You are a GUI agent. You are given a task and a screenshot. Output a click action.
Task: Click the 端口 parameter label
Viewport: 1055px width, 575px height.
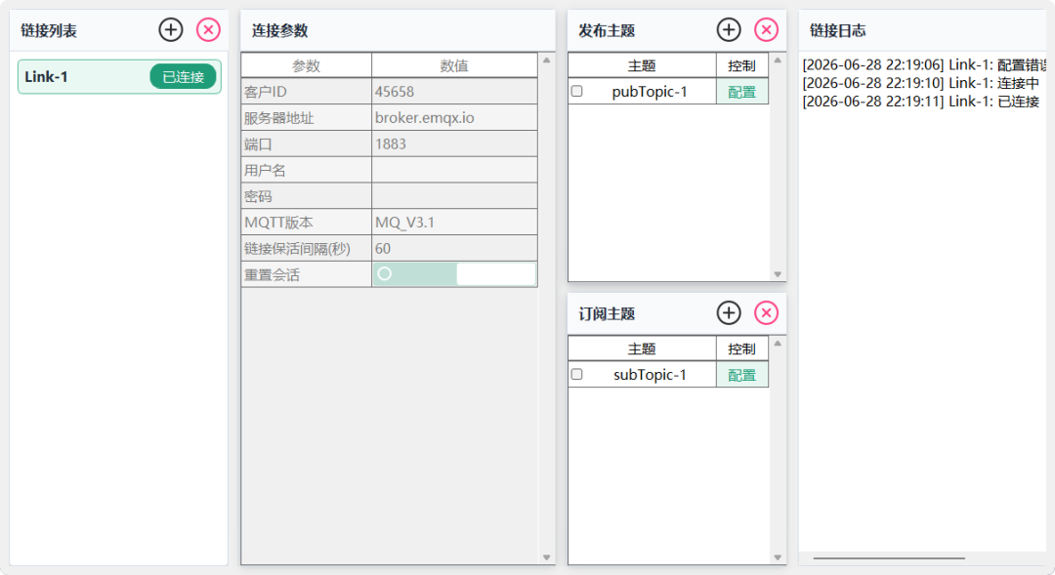(x=258, y=144)
